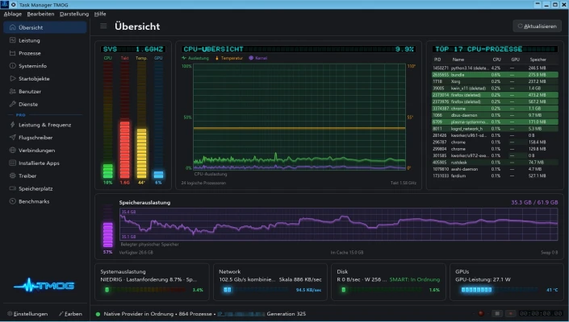The image size is (569, 322).
Task: Toggle sidebar with hamburger menu icon
Action: coord(103,26)
